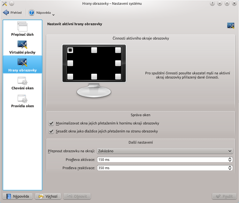Decrease the Prodleva reaktivace value
The width and height of the screenshot is (239, 203).
tap(230, 169)
